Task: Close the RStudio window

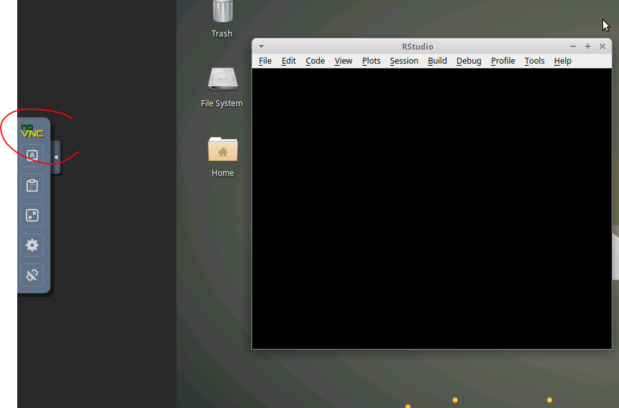Action: (602, 46)
